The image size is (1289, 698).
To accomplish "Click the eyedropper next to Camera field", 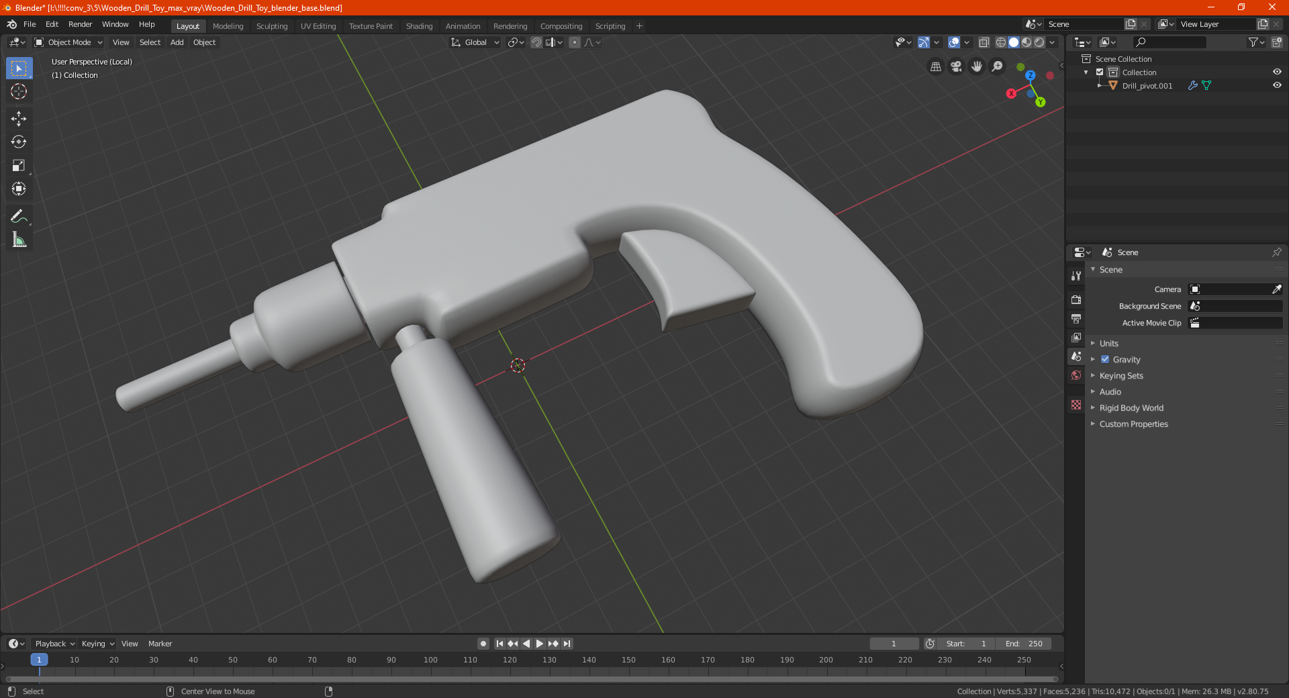I will (1276, 289).
